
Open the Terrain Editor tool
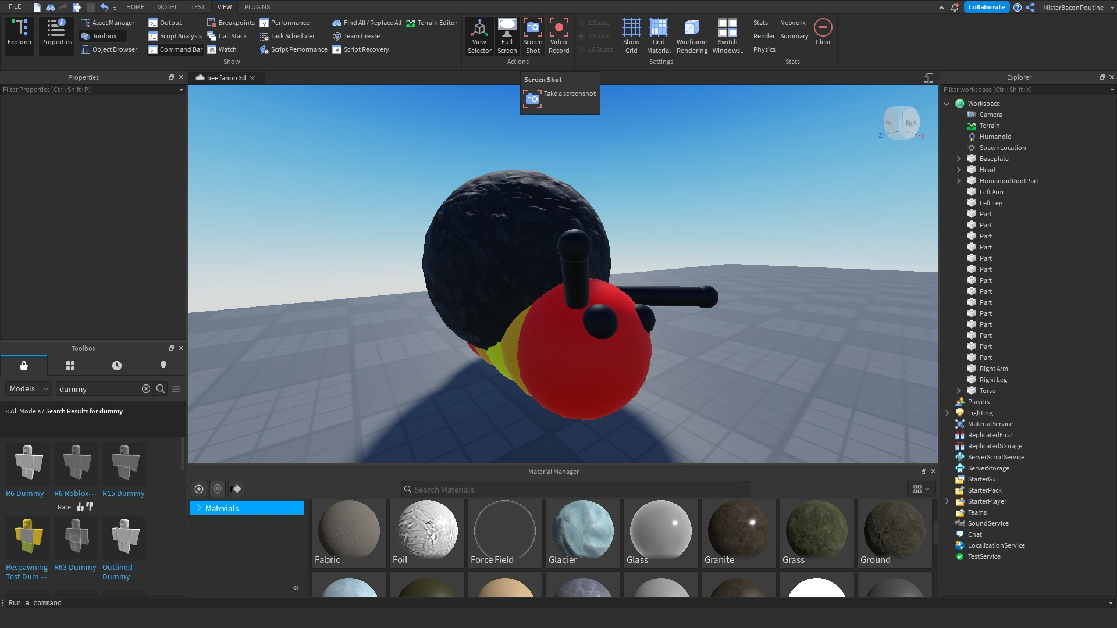[432, 23]
